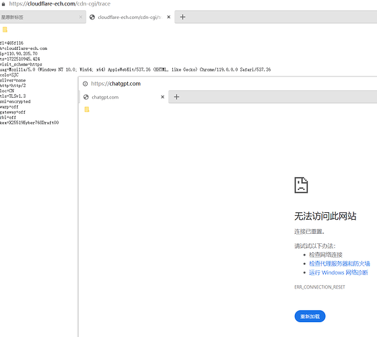Screen dimensions: 377x337
Task: Click the loc=CN trace line
Action: [x=7, y=91]
